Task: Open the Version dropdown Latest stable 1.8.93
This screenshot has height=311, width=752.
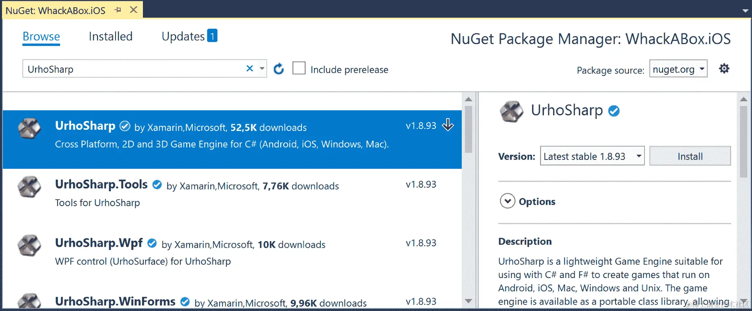Action: 592,156
